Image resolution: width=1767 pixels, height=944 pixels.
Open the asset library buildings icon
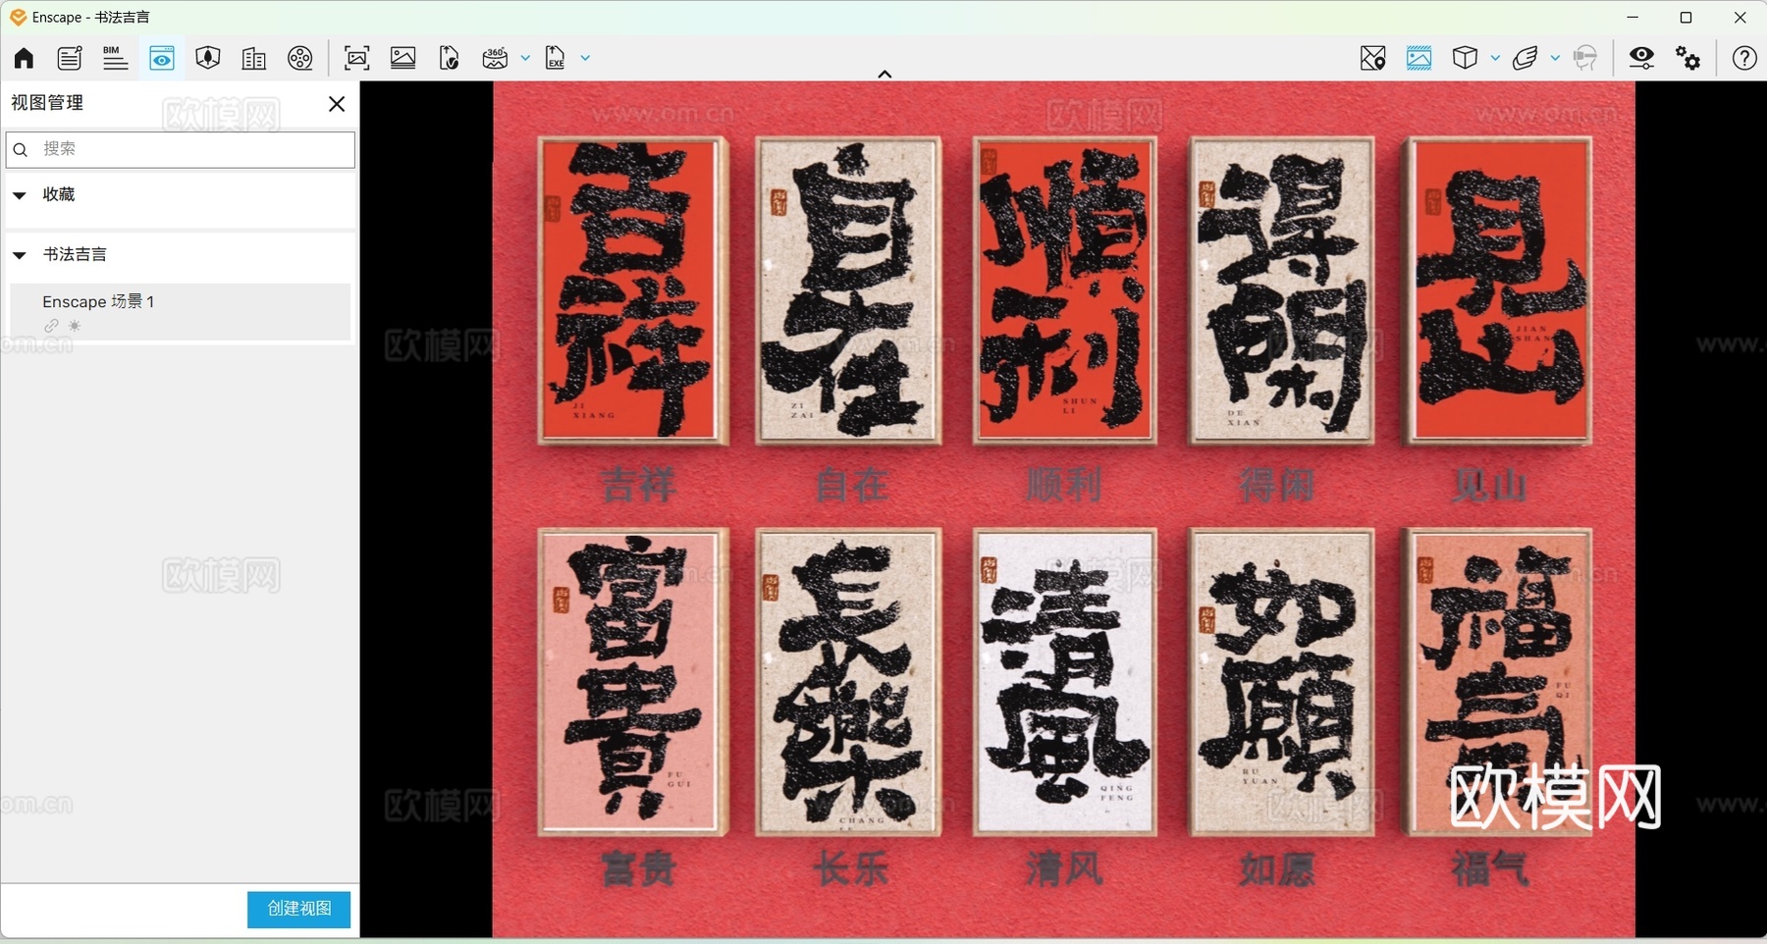(x=253, y=58)
